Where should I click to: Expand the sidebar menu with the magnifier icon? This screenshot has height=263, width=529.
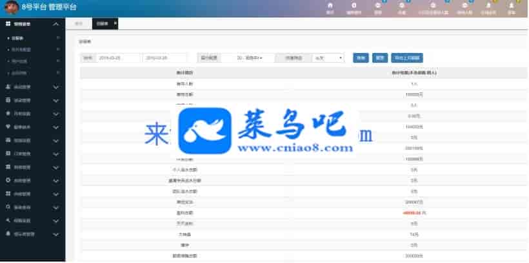pos(32,207)
